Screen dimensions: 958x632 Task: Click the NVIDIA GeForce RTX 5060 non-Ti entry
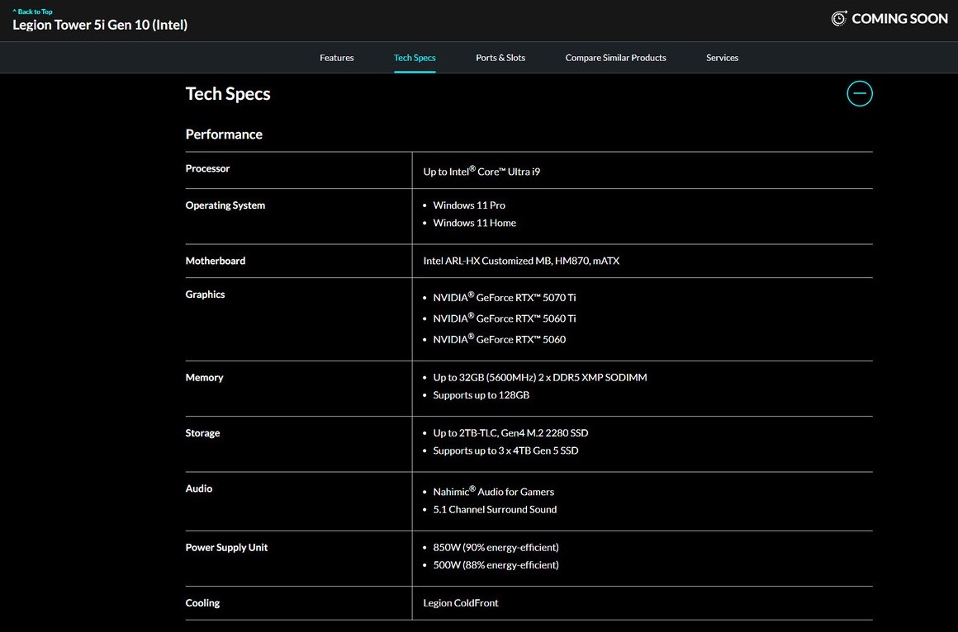[x=499, y=338]
